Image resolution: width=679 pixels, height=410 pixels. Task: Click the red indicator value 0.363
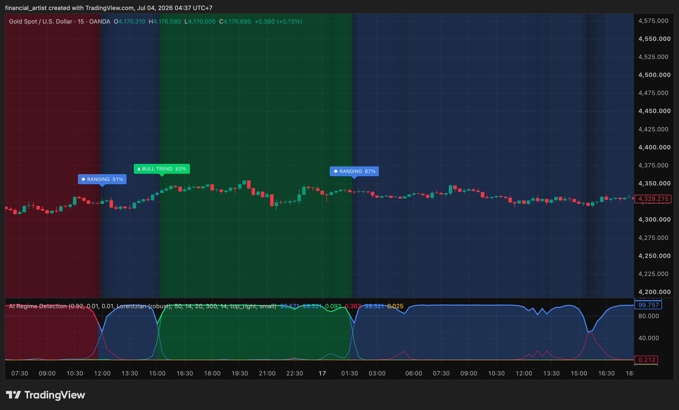tap(353, 306)
